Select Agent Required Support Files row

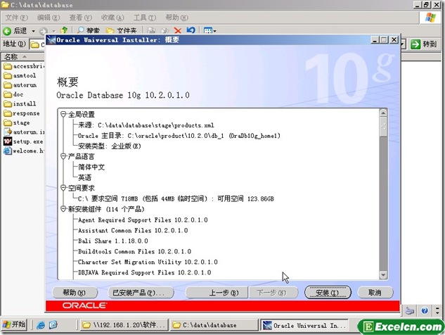(143, 220)
